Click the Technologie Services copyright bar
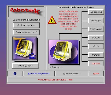Viewport: 111px width, 95px height. [x=56, y=80]
